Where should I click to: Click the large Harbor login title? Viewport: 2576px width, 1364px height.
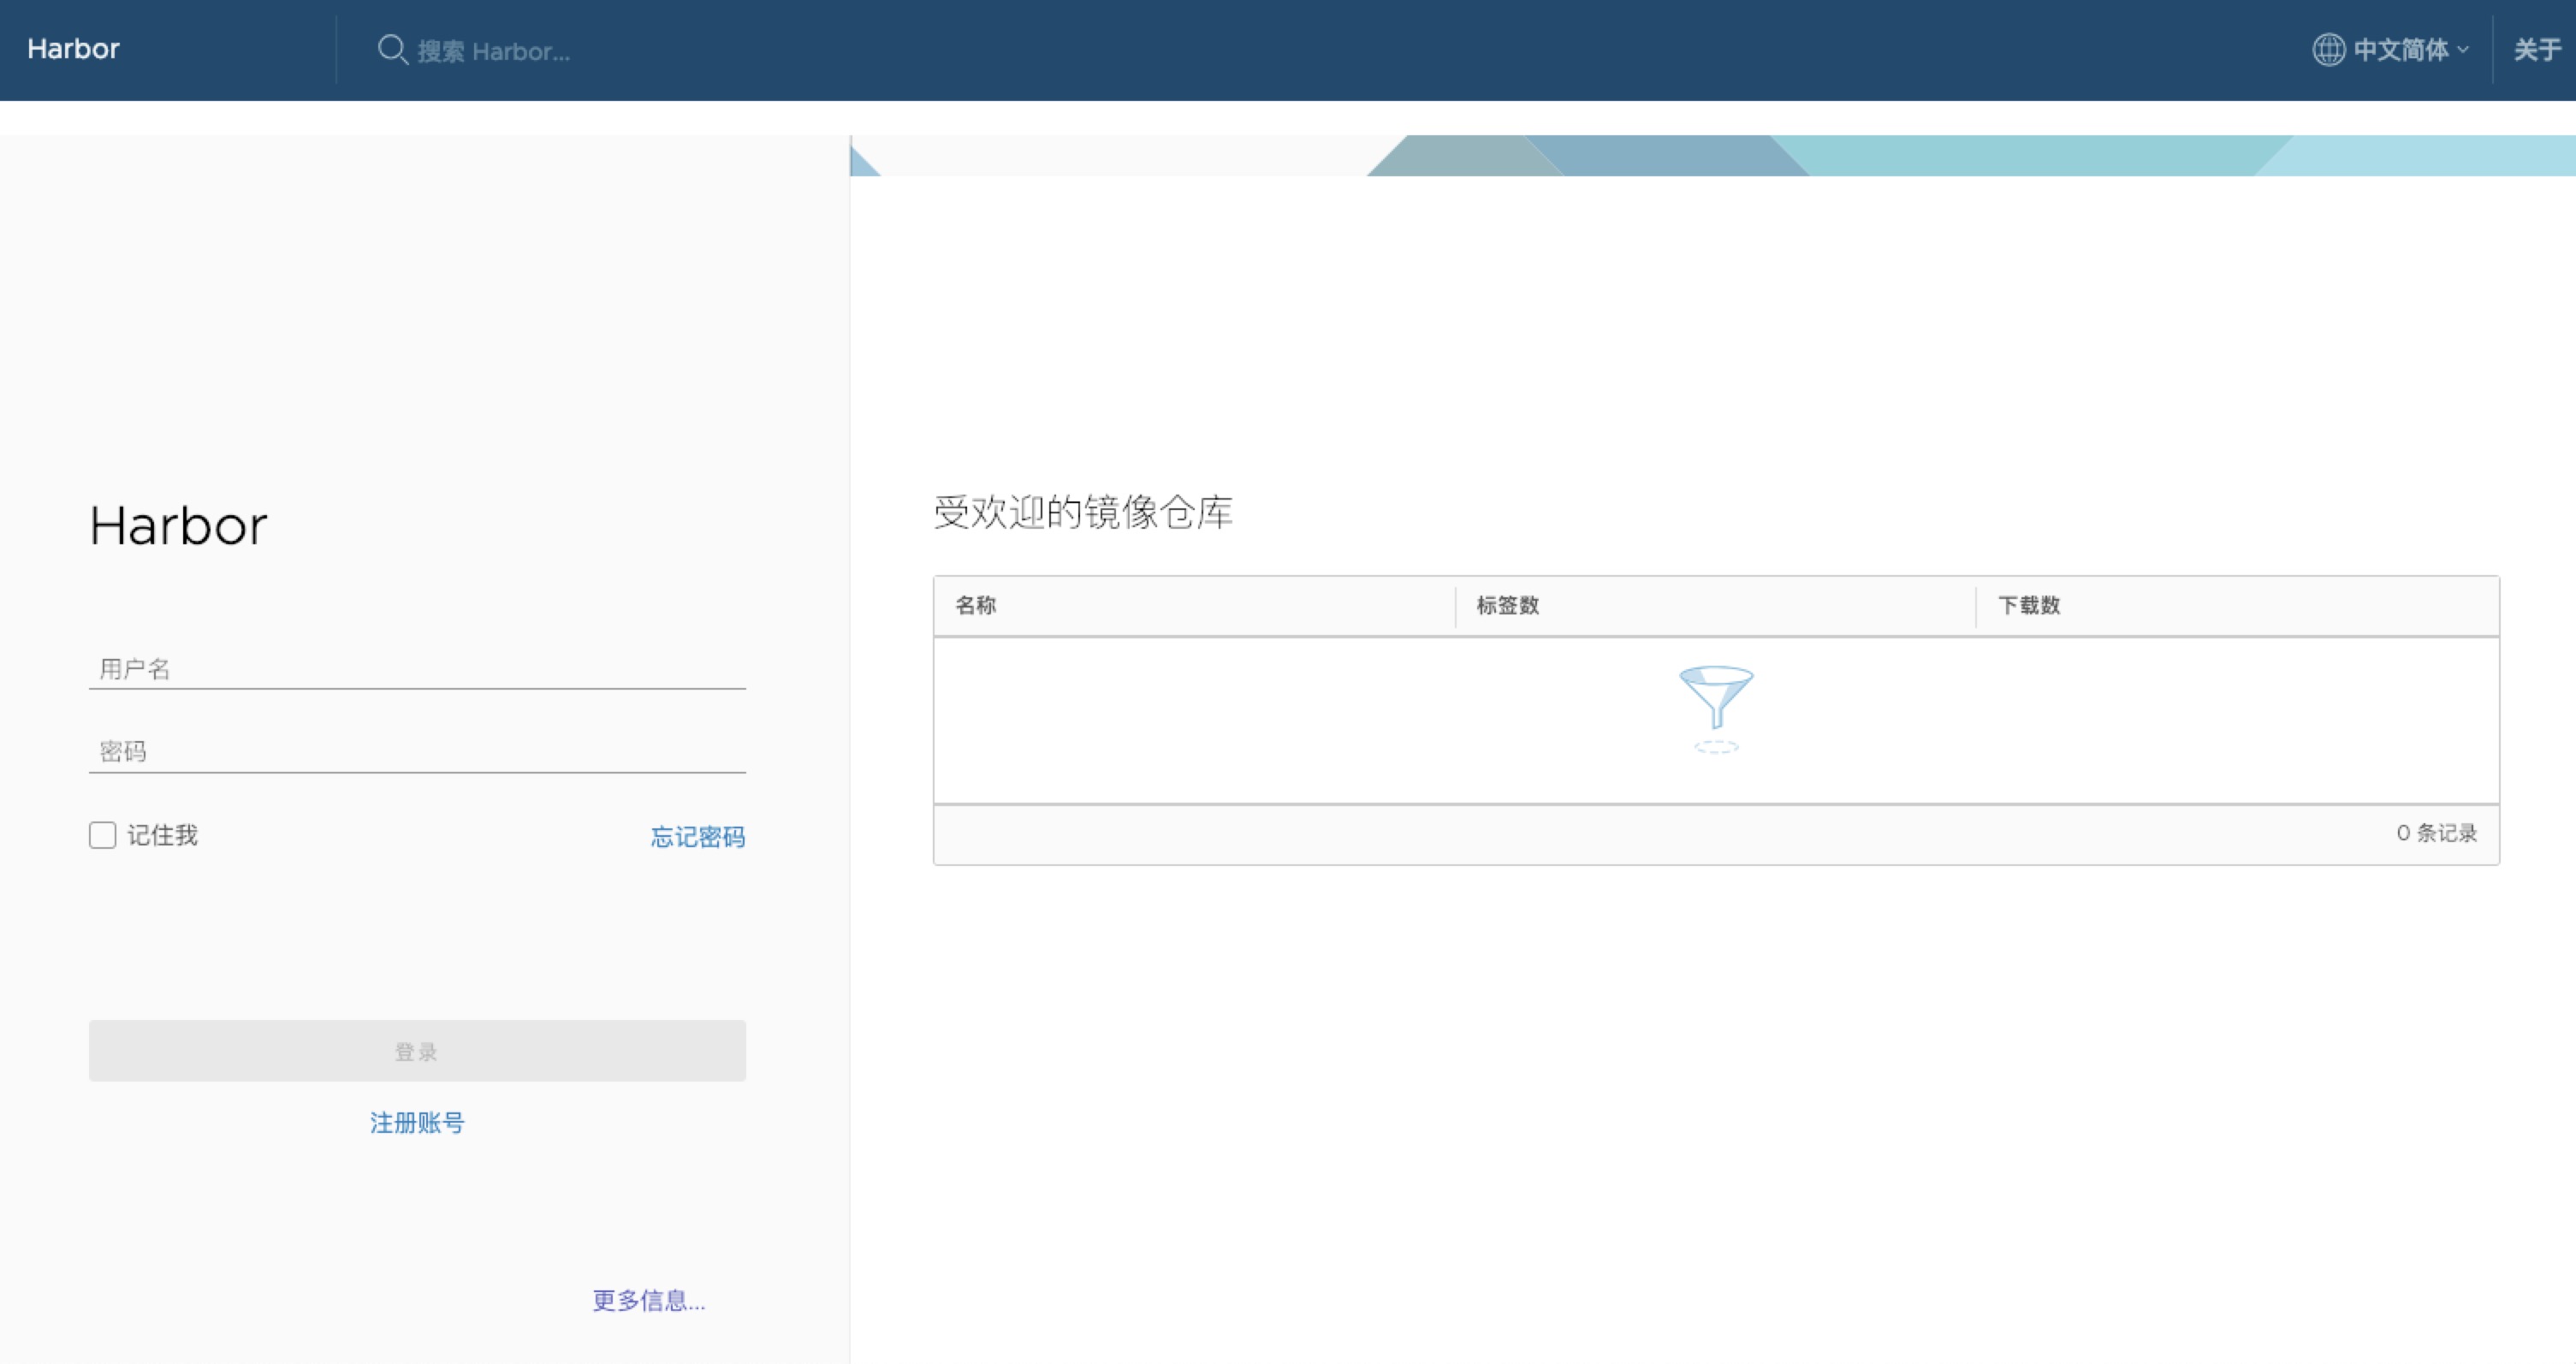(x=179, y=526)
